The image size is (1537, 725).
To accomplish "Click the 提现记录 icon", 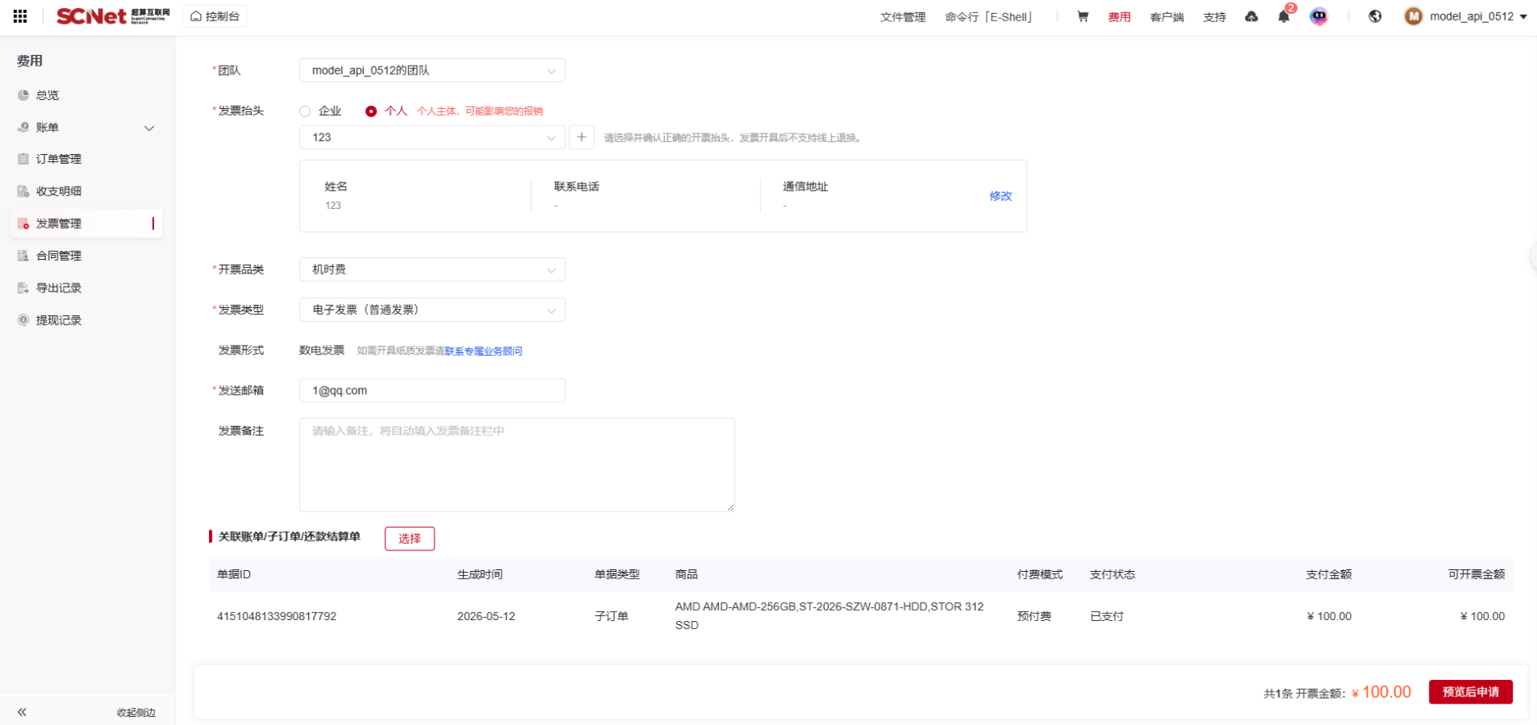I will (x=23, y=319).
